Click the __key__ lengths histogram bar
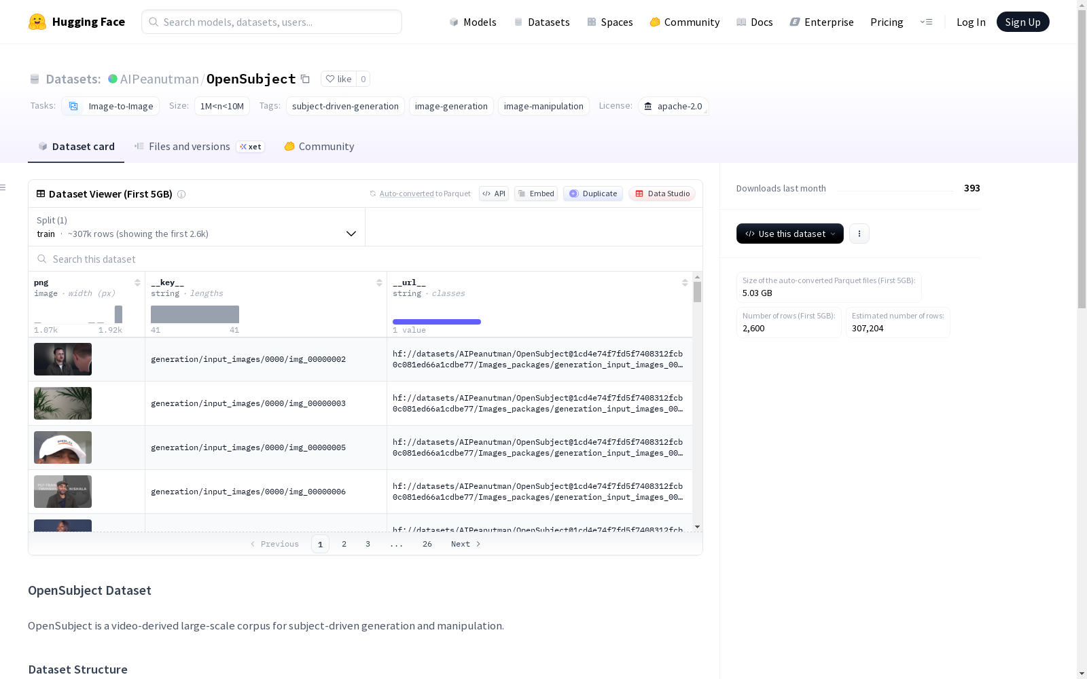 pos(195,314)
